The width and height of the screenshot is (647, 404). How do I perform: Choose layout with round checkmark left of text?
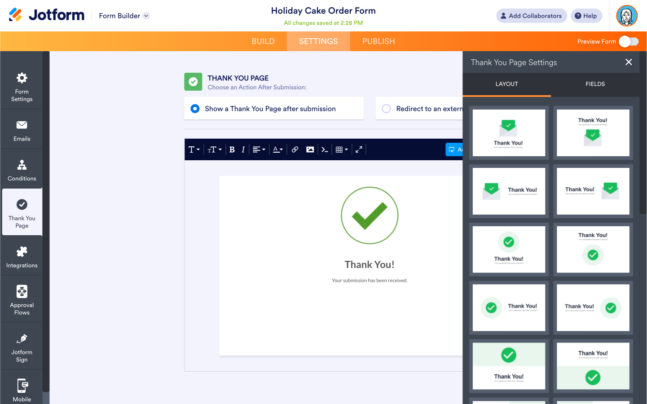(509, 308)
